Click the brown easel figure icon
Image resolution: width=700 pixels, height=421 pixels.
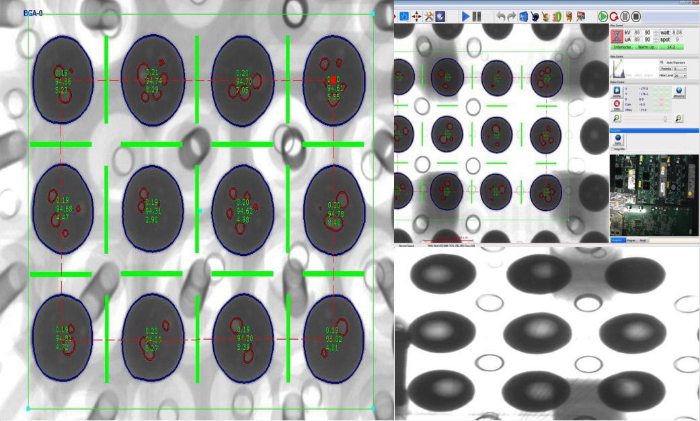click(x=569, y=17)
